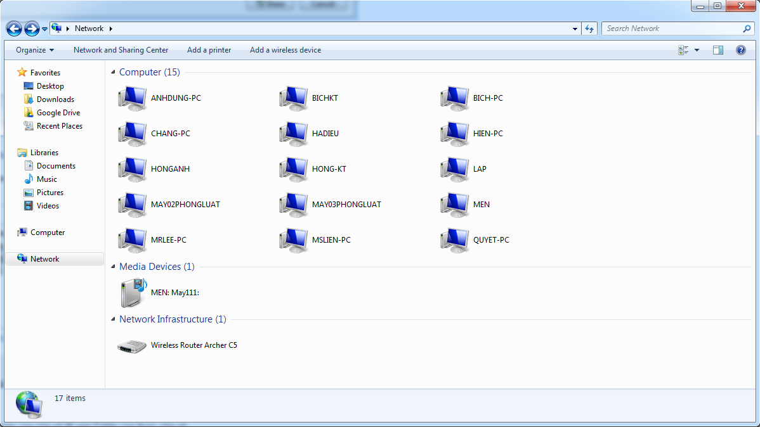The height and width of the screenshot is (427, 760).
Task: Select the ANHDUNG-PC computer icon
Action: point(132,98)
